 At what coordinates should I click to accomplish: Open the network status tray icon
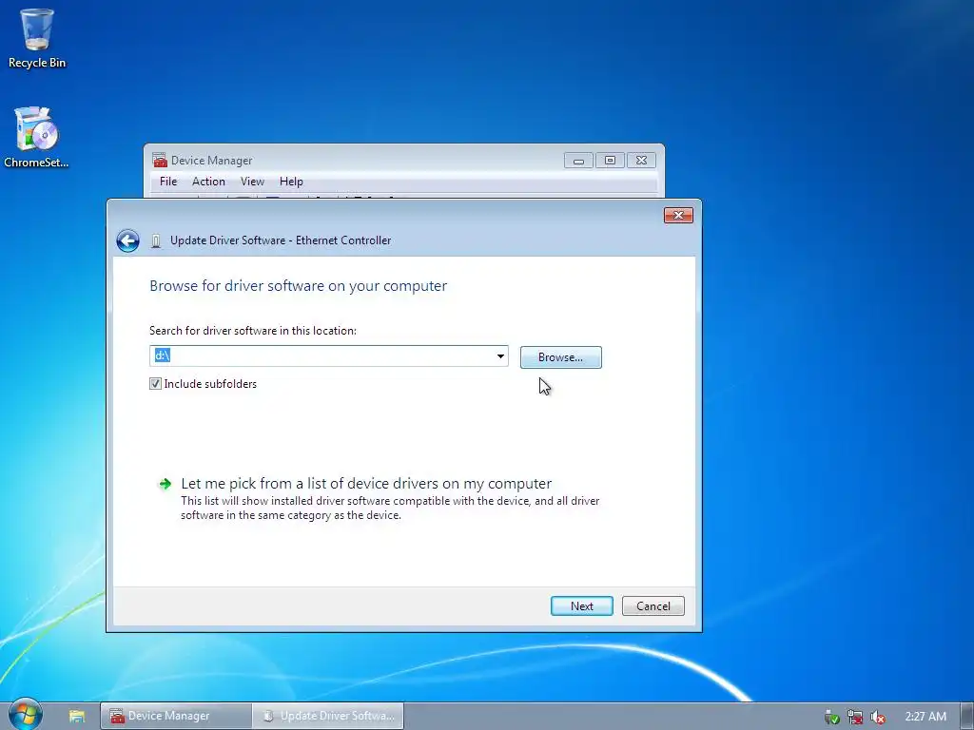click(855, 717)
